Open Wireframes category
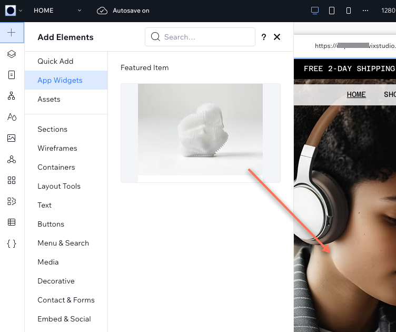 (x=66, y=148)
